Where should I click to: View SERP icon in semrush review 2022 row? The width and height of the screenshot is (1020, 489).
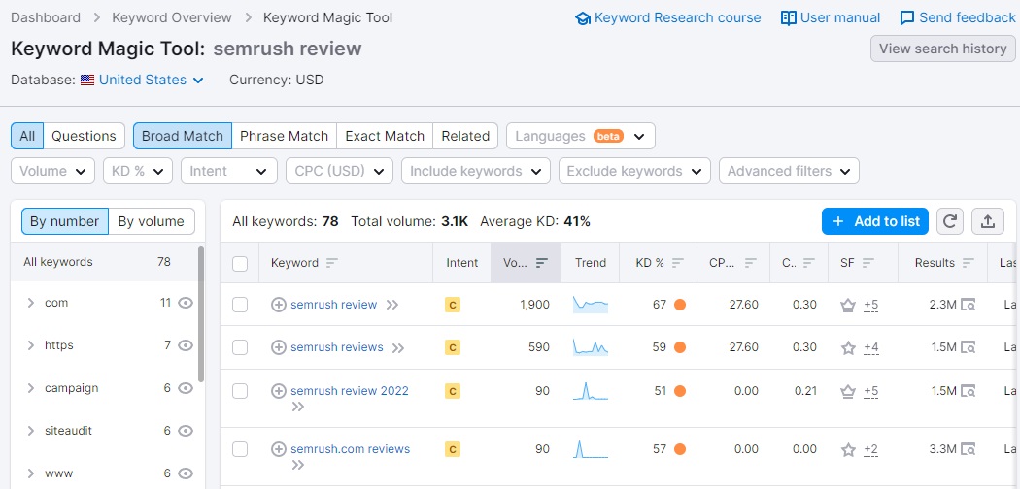[968, 391]
